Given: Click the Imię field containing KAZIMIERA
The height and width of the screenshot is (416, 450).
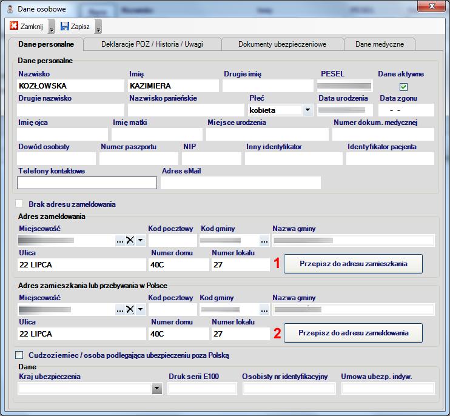Looking at the screenshot, I should point(173,86).
